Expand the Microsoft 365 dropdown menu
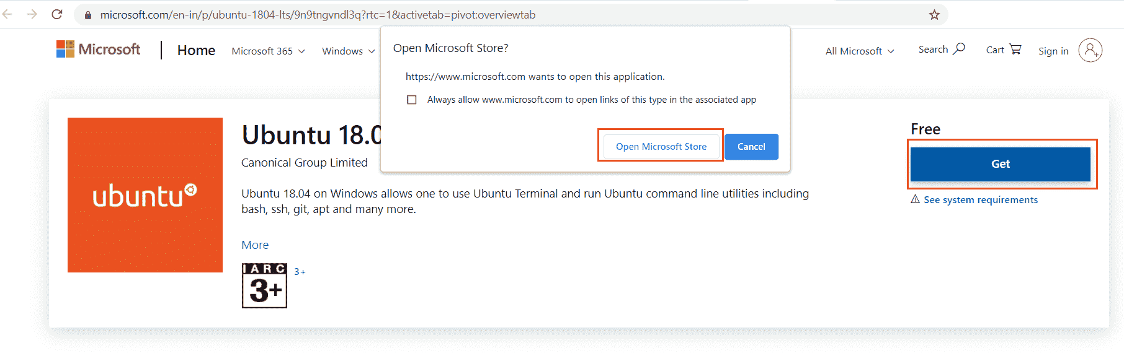 pos(268,51)
